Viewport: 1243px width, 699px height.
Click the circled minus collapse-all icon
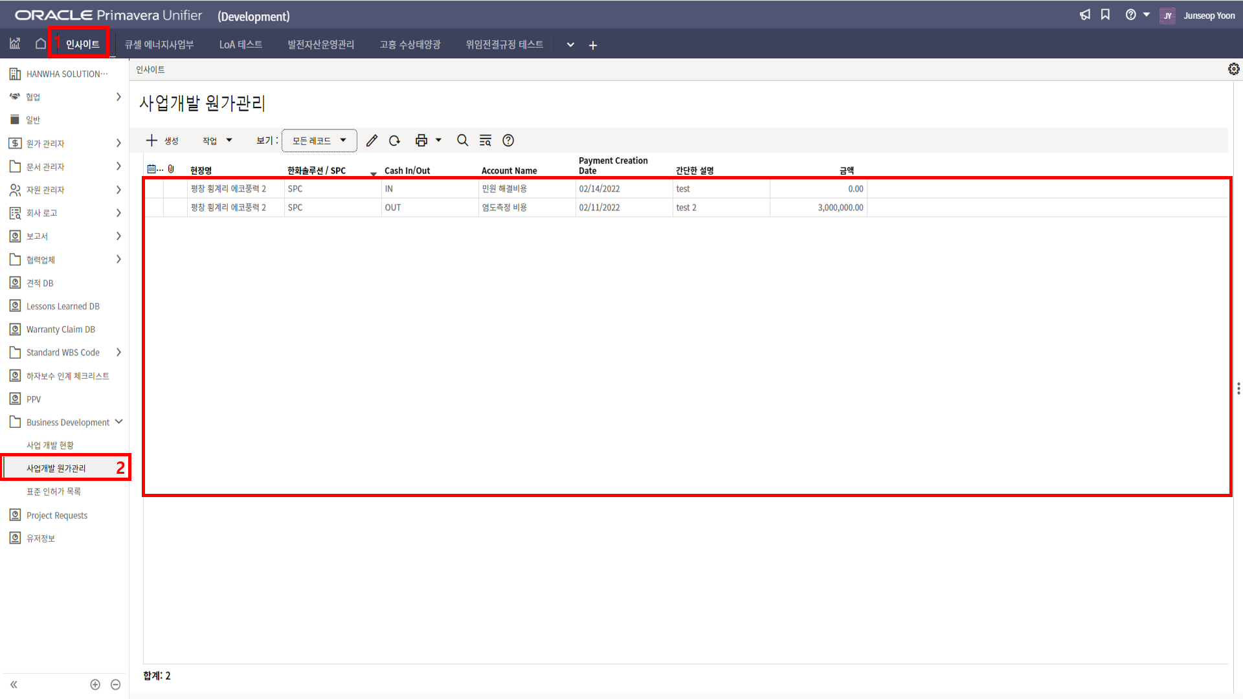click(116, 685)
